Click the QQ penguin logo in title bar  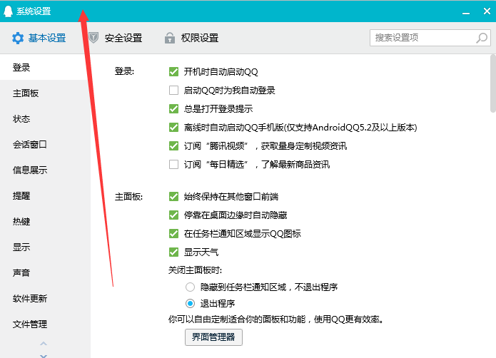click(8, 11)
